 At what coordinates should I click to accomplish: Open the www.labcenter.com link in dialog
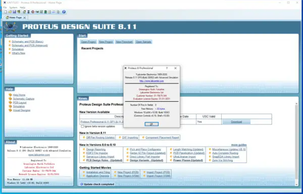tap(151, 81)
